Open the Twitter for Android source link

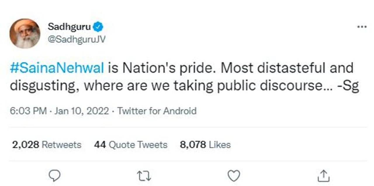(157, 111)
